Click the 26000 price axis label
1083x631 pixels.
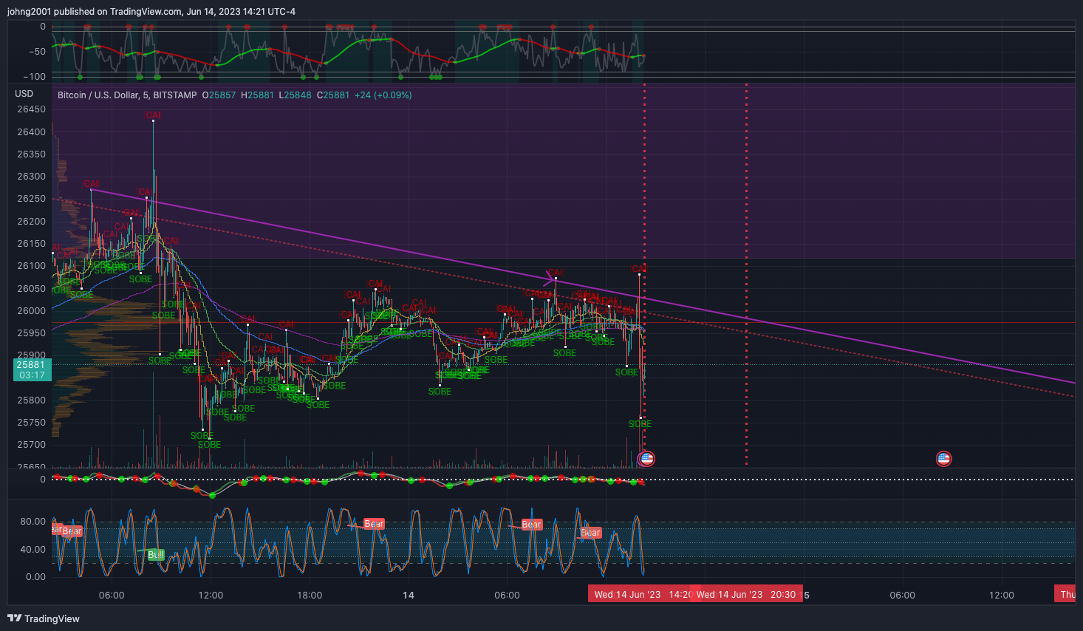click(32, 311)
